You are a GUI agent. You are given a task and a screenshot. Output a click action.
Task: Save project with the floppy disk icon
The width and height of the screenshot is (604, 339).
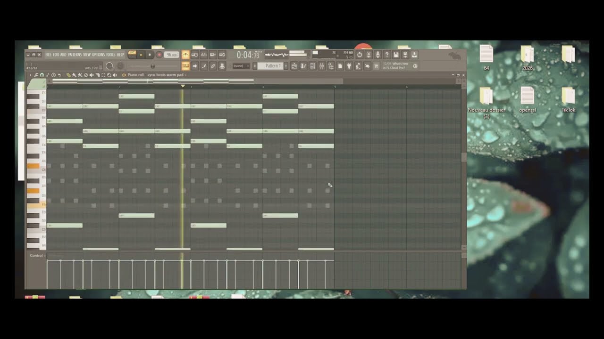(x=395, y=55)
